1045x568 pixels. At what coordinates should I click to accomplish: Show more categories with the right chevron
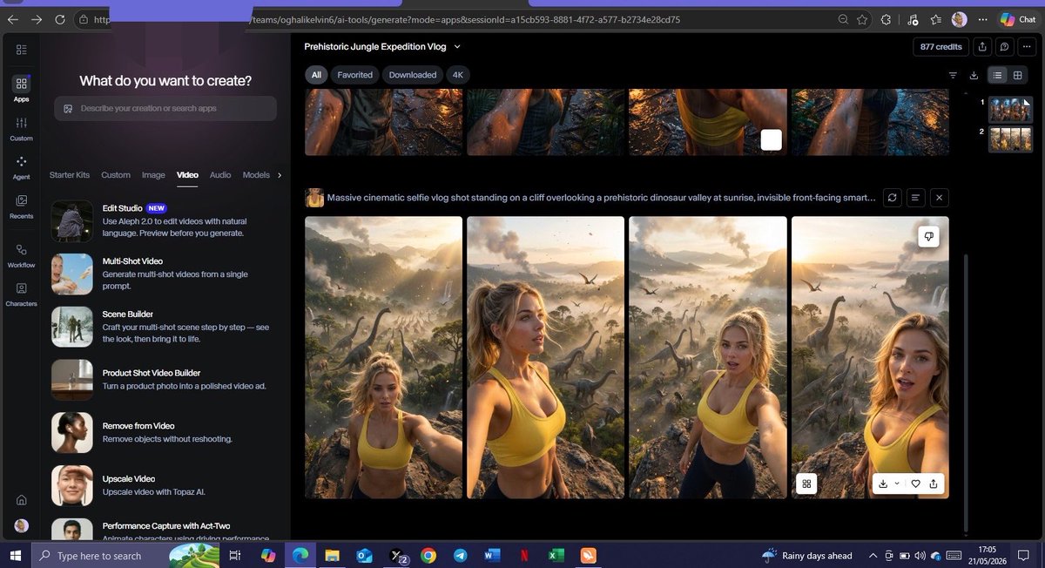pos(280,175)
